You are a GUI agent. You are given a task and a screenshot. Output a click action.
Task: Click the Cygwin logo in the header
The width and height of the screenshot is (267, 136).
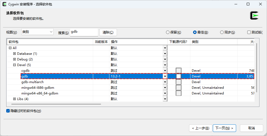click(x=254, y=15)
